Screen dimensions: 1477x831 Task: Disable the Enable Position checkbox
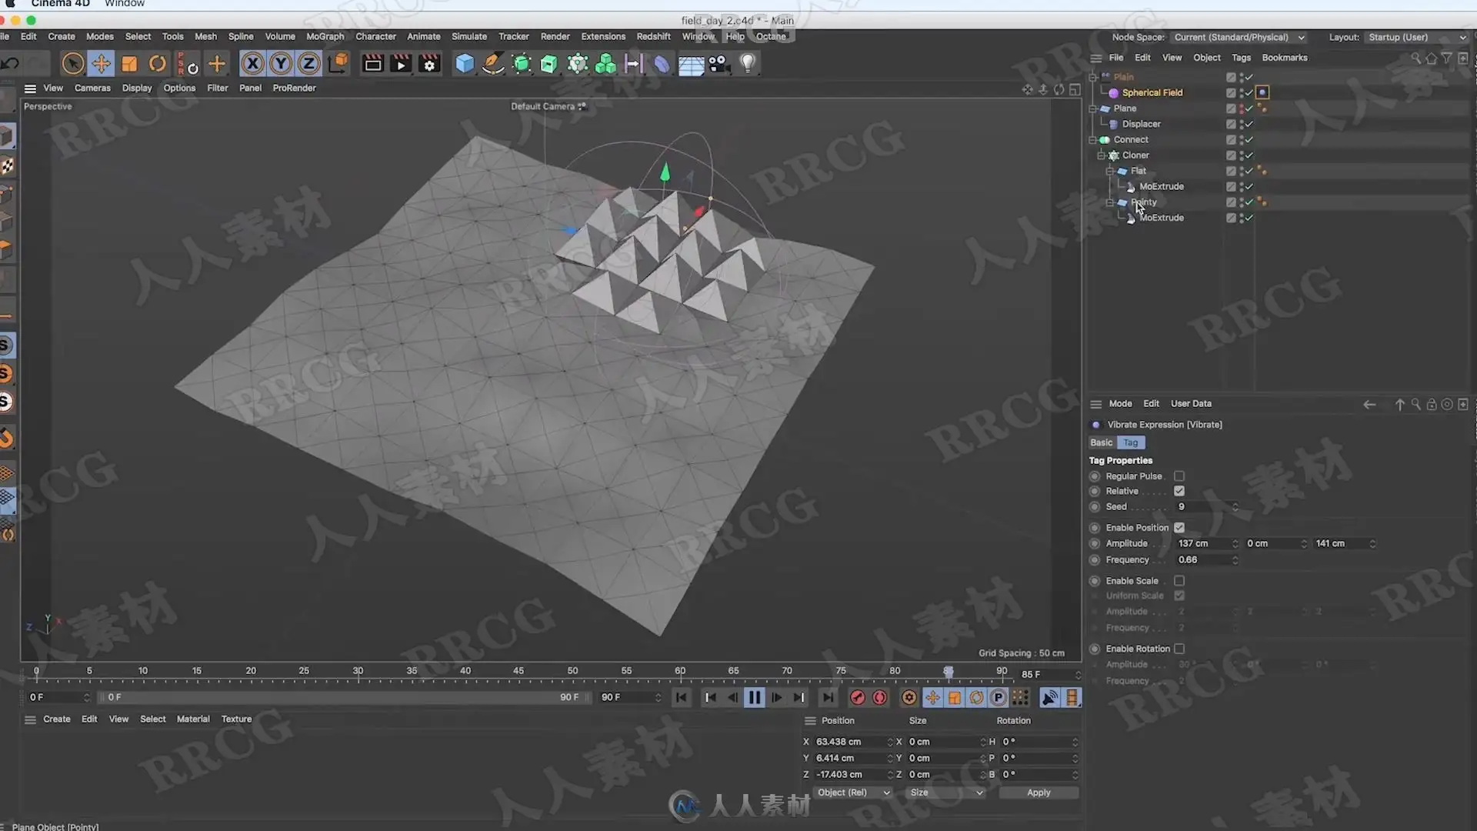[1179, 528]
